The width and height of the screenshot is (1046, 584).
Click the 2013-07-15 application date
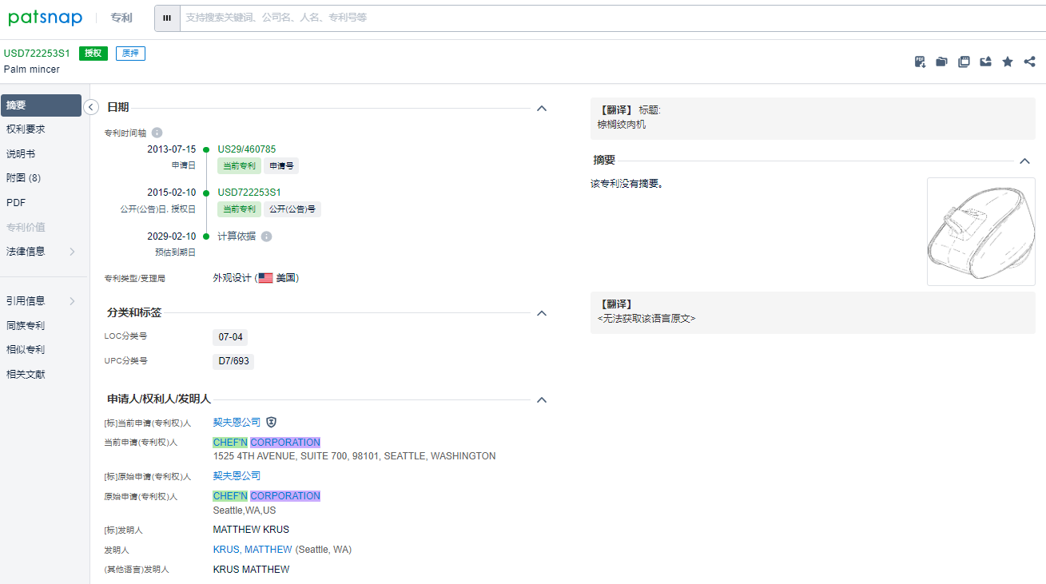[171, 149]
